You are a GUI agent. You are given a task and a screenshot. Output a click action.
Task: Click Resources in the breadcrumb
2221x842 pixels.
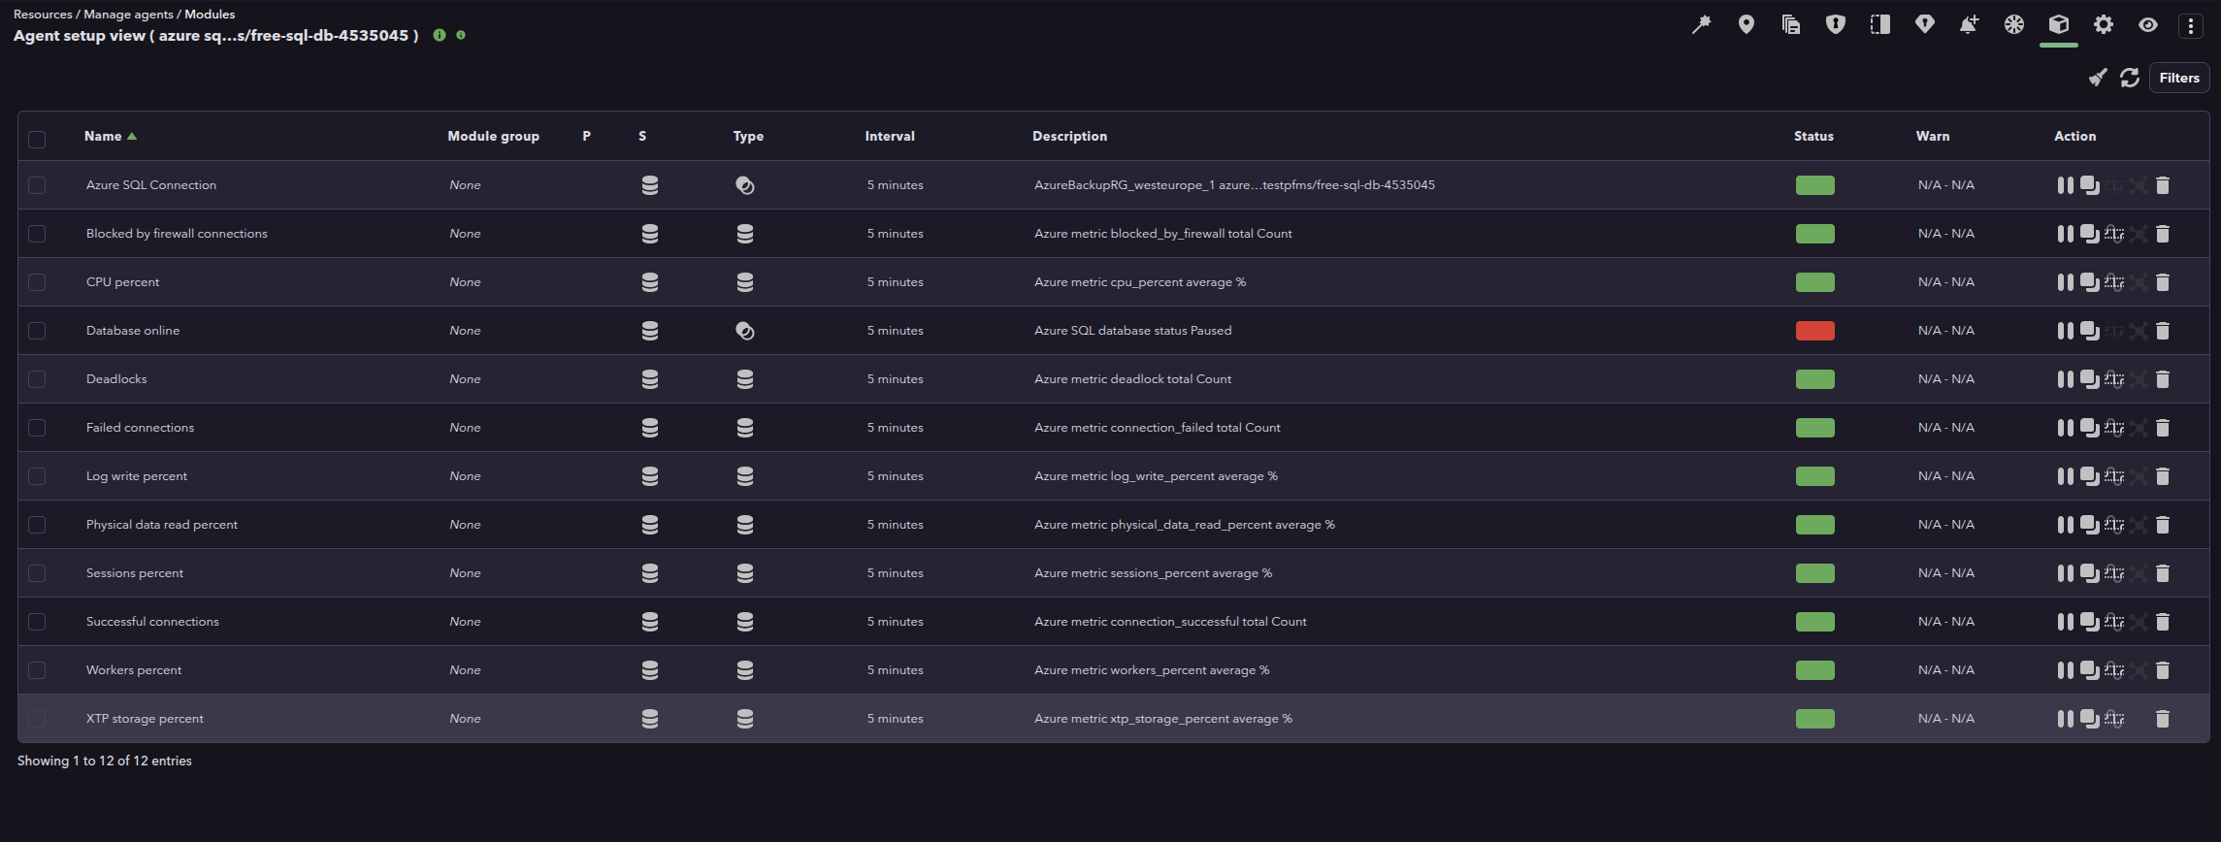pyautogui.click(x=43, y=14)
